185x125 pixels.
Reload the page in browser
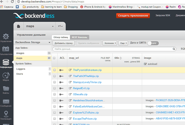[12, 2]
